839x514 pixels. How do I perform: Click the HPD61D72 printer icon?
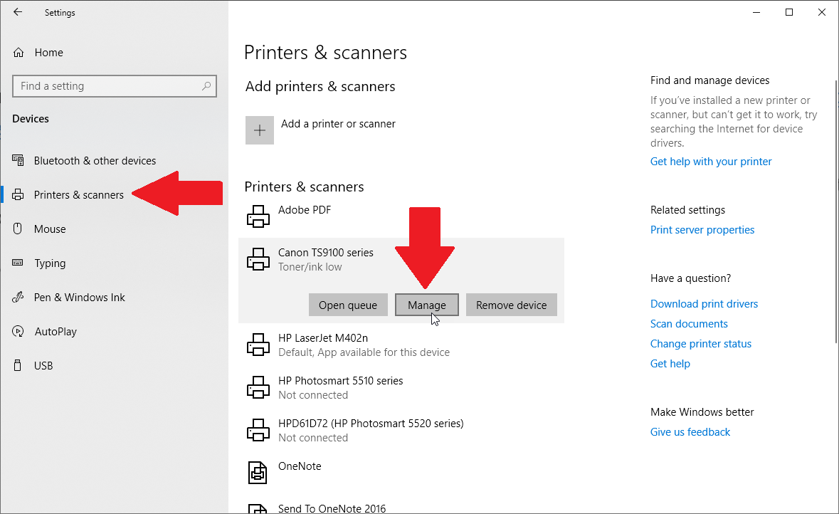coord(258,431)
